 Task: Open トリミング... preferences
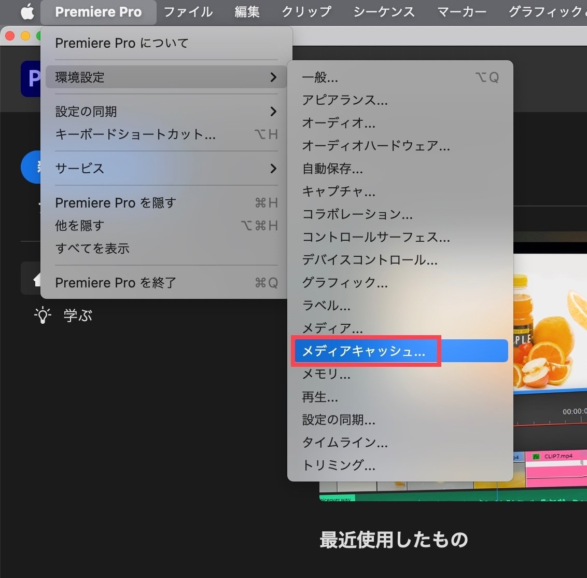click(400, 465)
